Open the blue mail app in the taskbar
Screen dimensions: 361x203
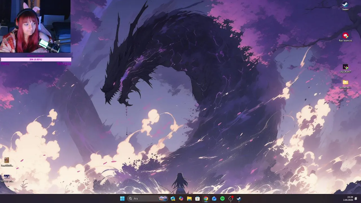[x=214, y=198]
